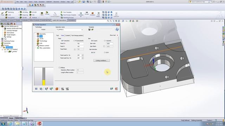Screen dimensions: 225x126
Task: Select the FZ (mm/tooth) feed radio button
Action: (74, 41)
